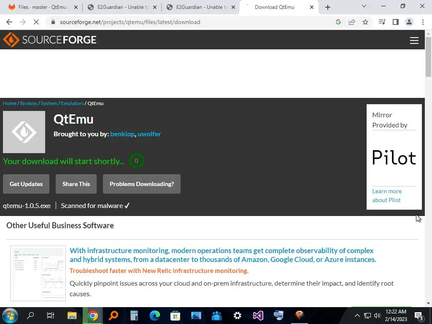Click Problems Downloading? button

point(142,184)
